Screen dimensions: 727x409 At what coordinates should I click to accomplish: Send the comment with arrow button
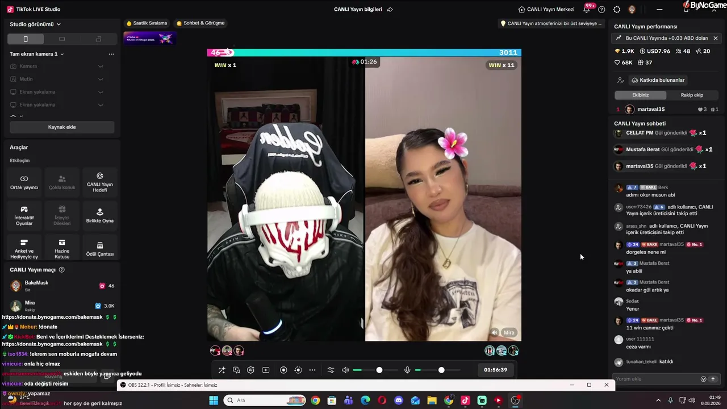pyautogui.click(x=713, y=379)
